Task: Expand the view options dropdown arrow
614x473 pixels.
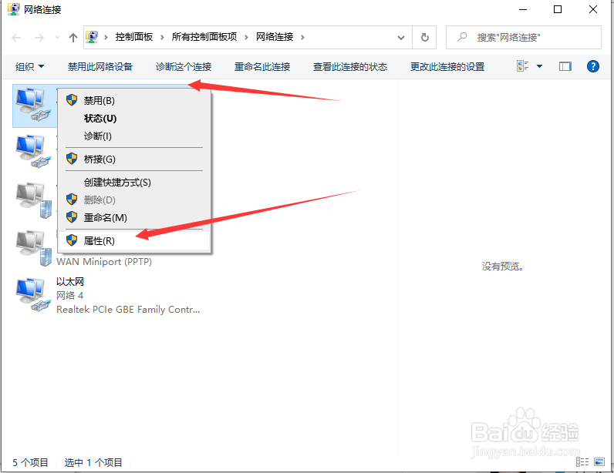Action: click(540, 66)
